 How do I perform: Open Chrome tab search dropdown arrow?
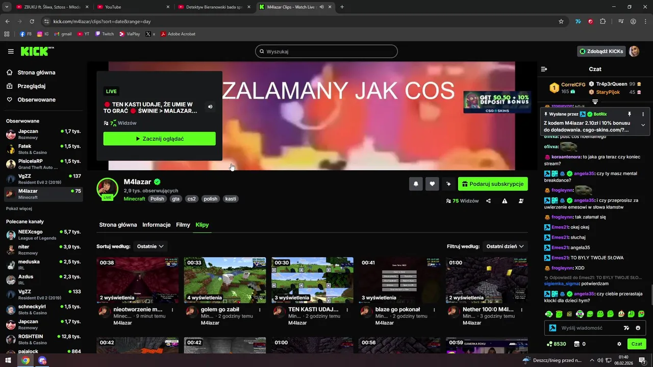coord(7,7)
